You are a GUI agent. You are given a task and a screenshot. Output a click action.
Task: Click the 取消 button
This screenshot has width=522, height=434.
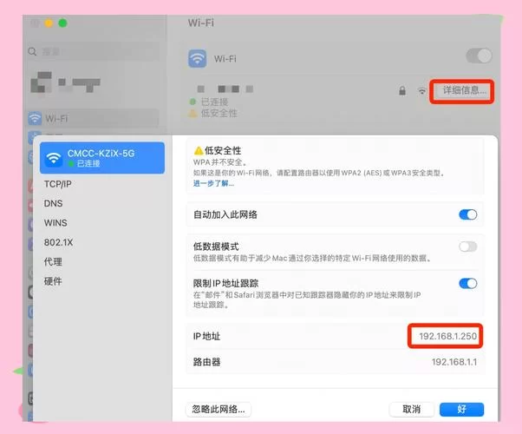pyautogui.click(x=412, y=409)
